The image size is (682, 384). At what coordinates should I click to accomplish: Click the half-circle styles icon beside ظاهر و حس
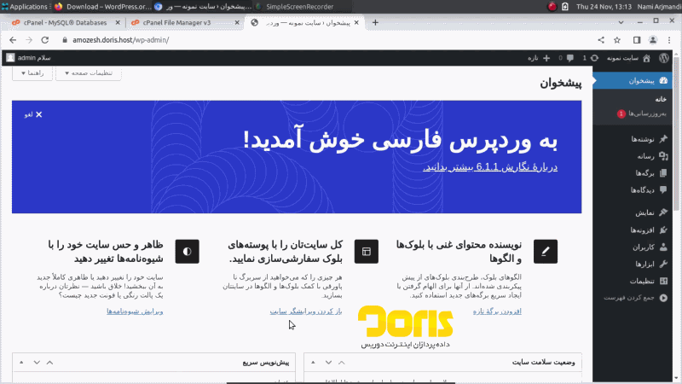point(187,251)
